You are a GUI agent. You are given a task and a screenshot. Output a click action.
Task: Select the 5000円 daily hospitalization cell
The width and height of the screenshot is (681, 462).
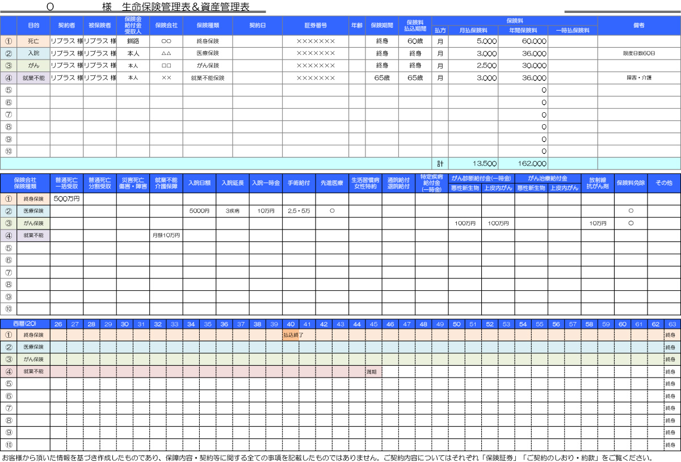199,211
